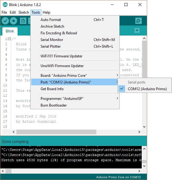Select Programmer: "ArduinoISP" entry
This screenshot has width=172, height=180.
[x=75, y=99]
